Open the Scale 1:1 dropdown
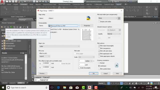This screenshot has height=90, width=160. point(86,57)
